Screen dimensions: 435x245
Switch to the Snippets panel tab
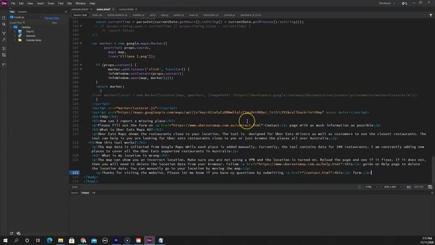coord(22,12)
